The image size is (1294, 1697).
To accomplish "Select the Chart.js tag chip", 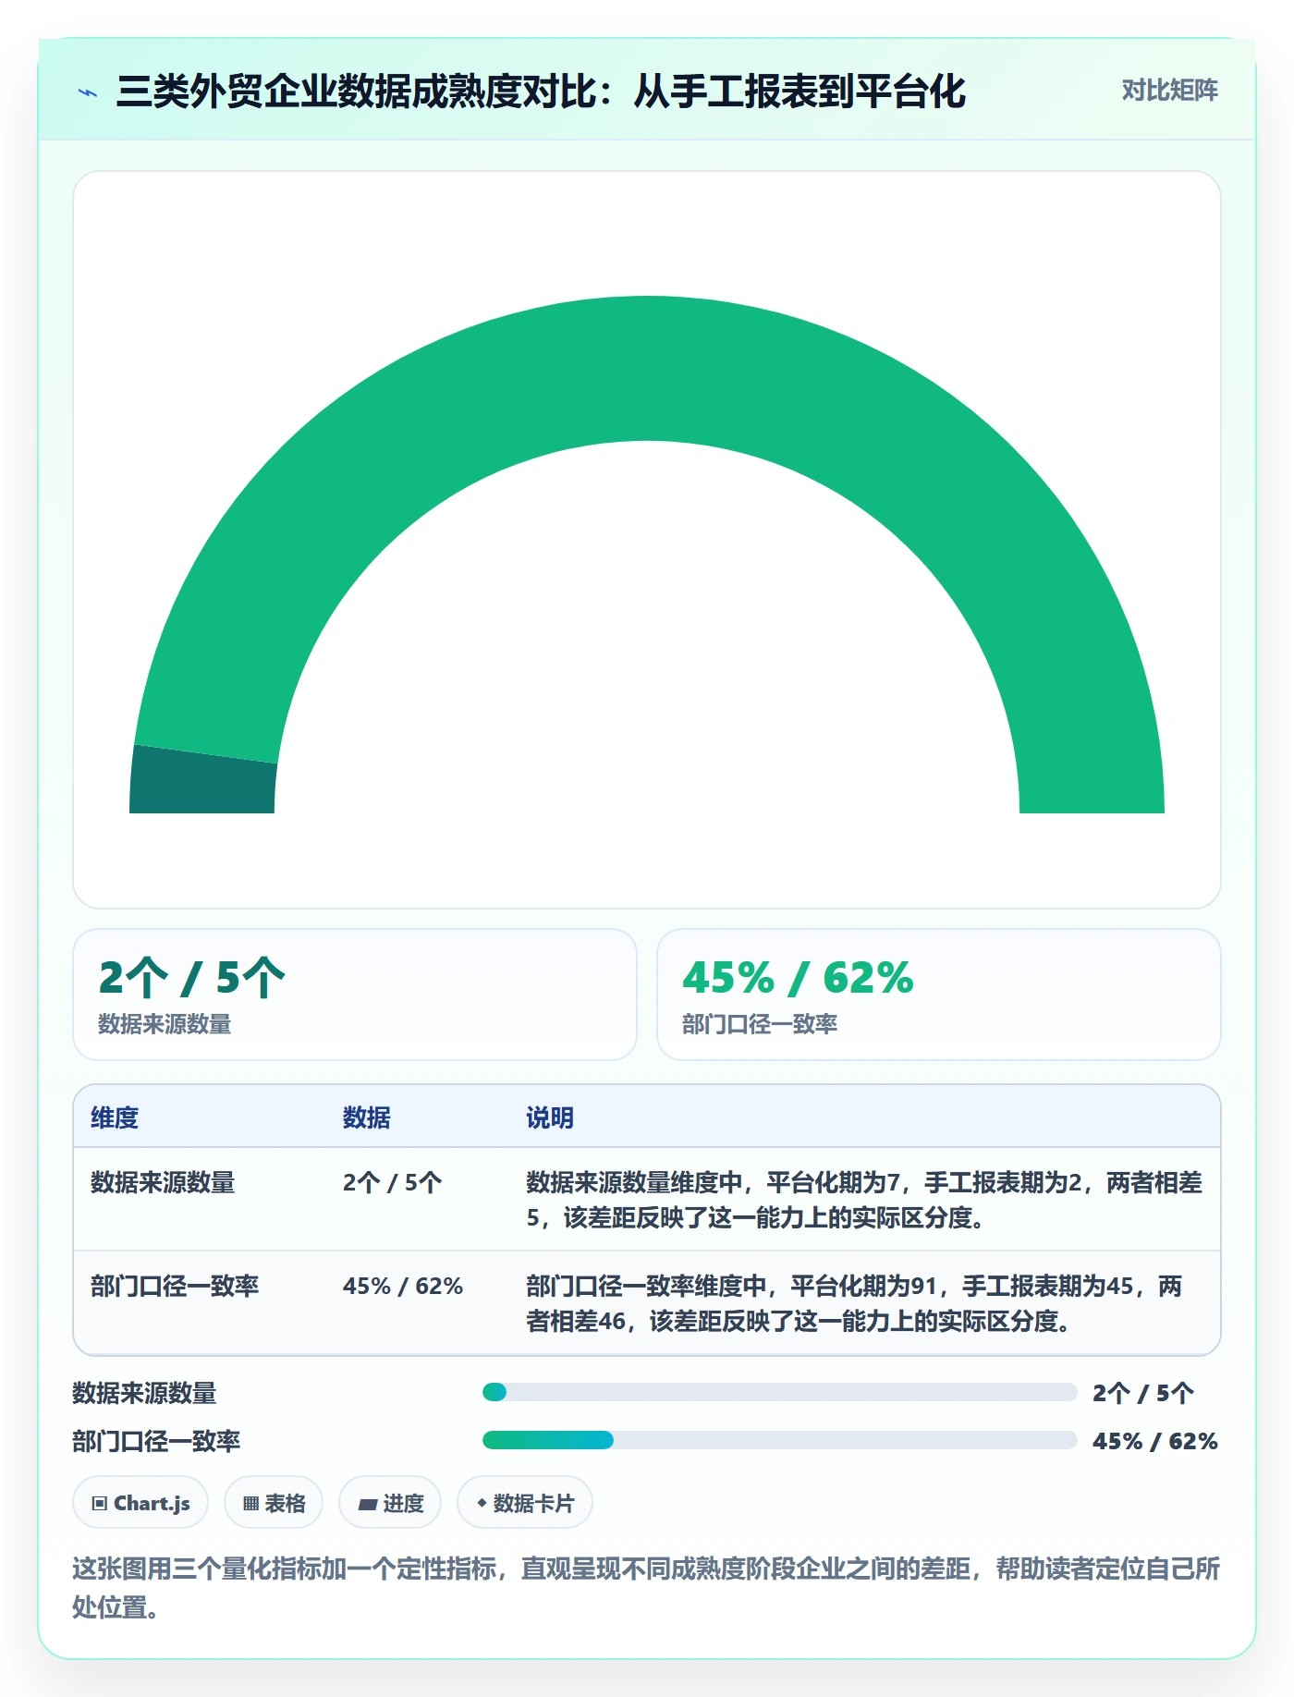I will point(140,1503).
